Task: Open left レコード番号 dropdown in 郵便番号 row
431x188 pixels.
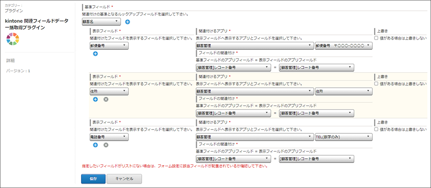Action: click(233, 67)
